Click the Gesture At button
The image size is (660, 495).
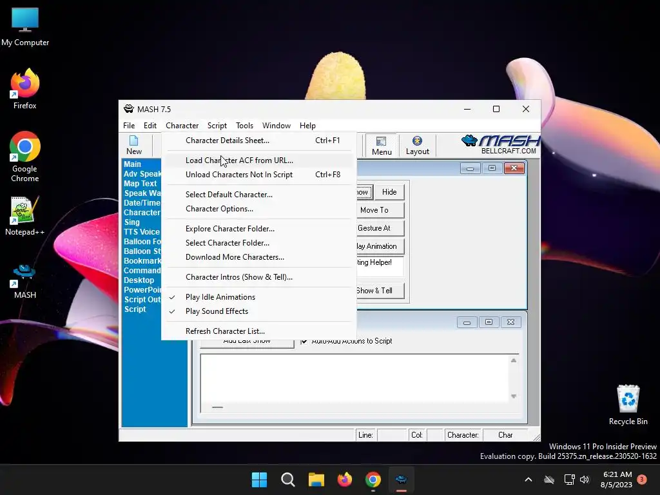pyautogui.click(x=380, y=228)
